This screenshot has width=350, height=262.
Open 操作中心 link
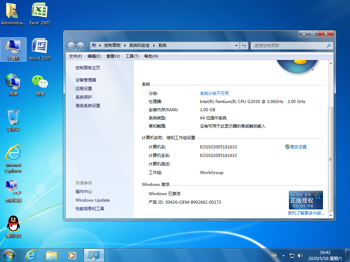pyautogui.click(x=84, y=192)
